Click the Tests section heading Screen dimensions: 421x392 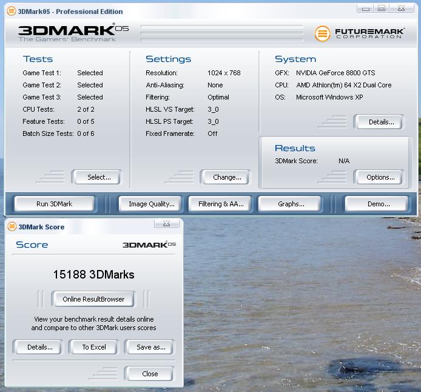coord(38,59)
